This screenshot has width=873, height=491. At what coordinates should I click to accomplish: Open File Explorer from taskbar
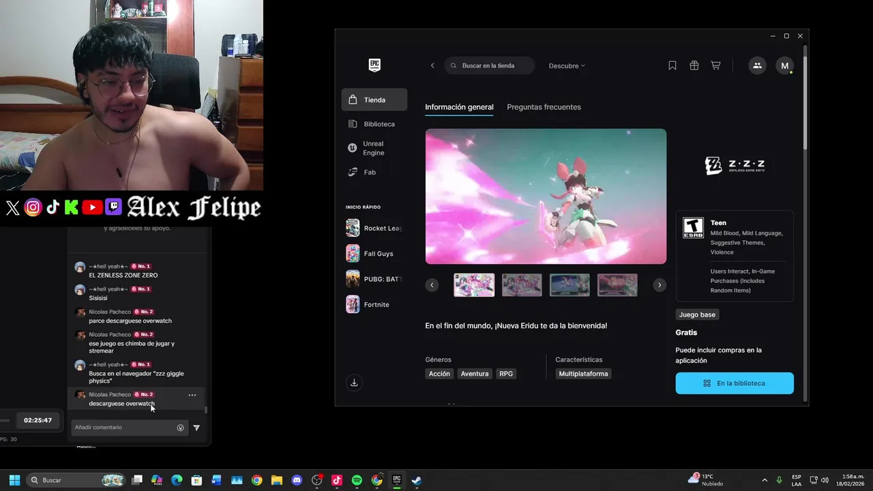tap(277, 480)
